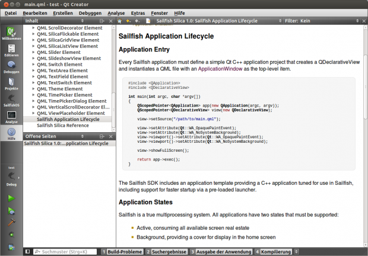Open the Extras menu

point(138,12)
